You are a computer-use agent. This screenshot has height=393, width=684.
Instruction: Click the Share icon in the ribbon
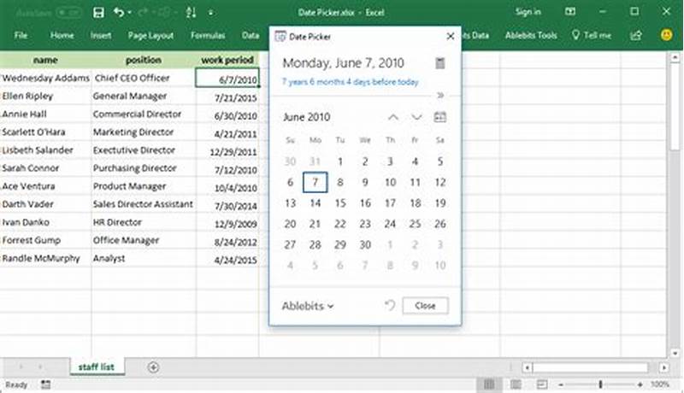point(636,35)
